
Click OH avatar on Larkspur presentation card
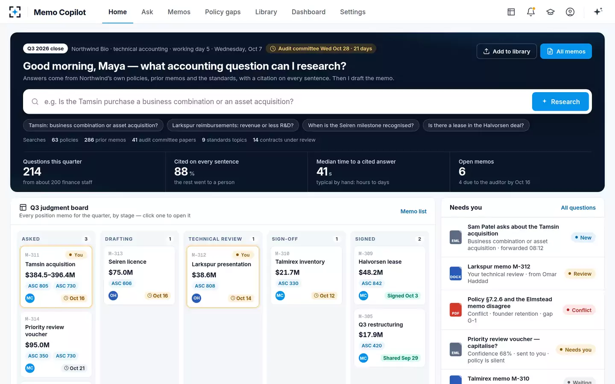point(196,298)
